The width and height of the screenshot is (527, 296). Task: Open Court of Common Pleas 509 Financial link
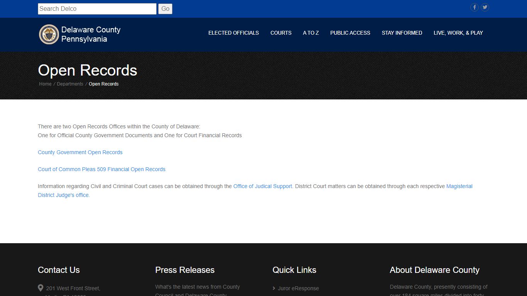[101, 169]
